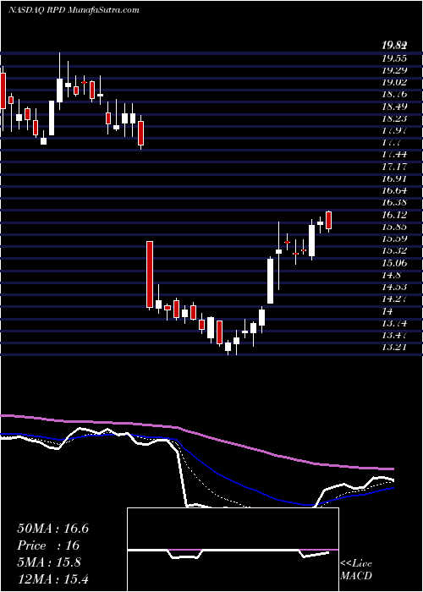Select the 15.59 price axis label

[x=394, y=239]
